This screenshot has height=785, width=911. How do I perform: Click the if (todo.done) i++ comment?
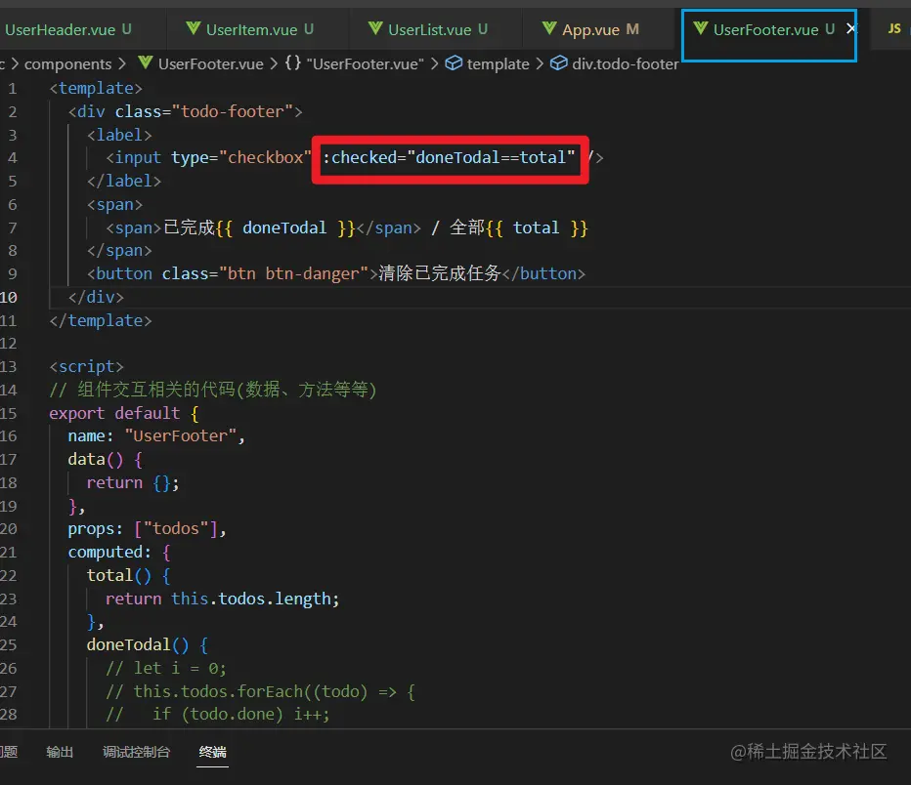coord(218,715)
